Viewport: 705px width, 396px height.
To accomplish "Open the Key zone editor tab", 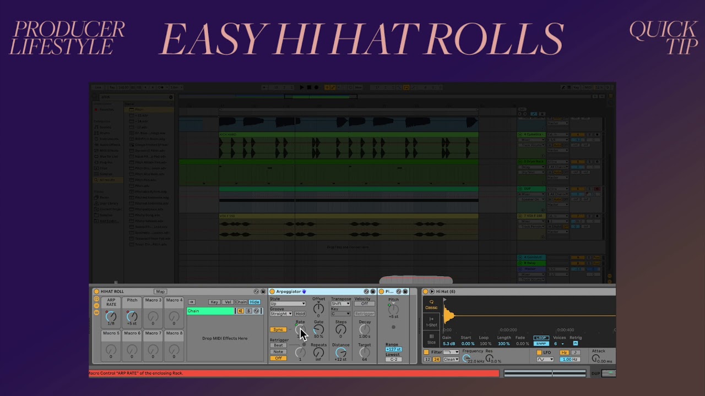I will click(214, 302).
